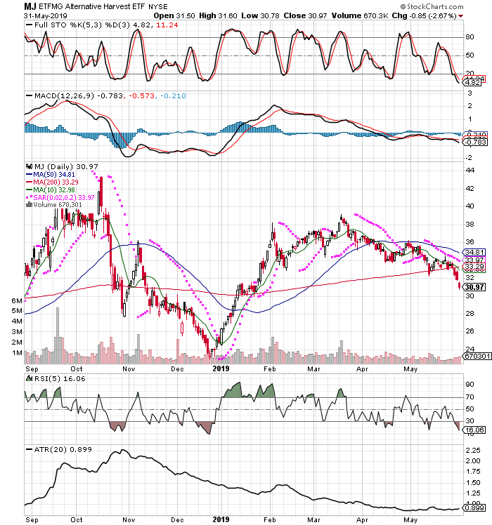Viewport: 492px width, 525px height.
Task: Click the Oct label under ATR panel
Action: [x=77, y=519]
